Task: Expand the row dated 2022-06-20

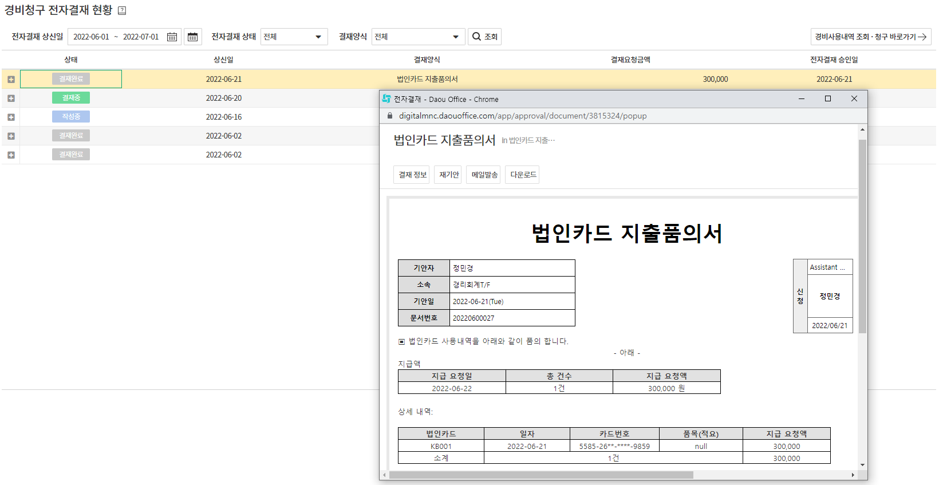Action: (x=11, y=98)
